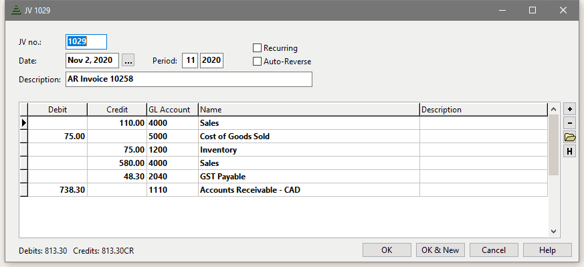Select the 75.00 debit cell
The image size is (584, 267).
click(58, 137)
